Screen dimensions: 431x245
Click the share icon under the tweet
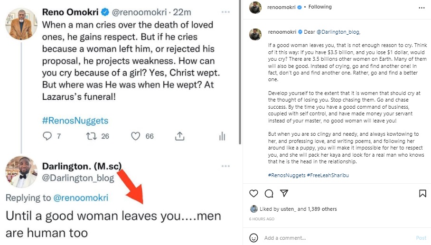pos(179,136)
